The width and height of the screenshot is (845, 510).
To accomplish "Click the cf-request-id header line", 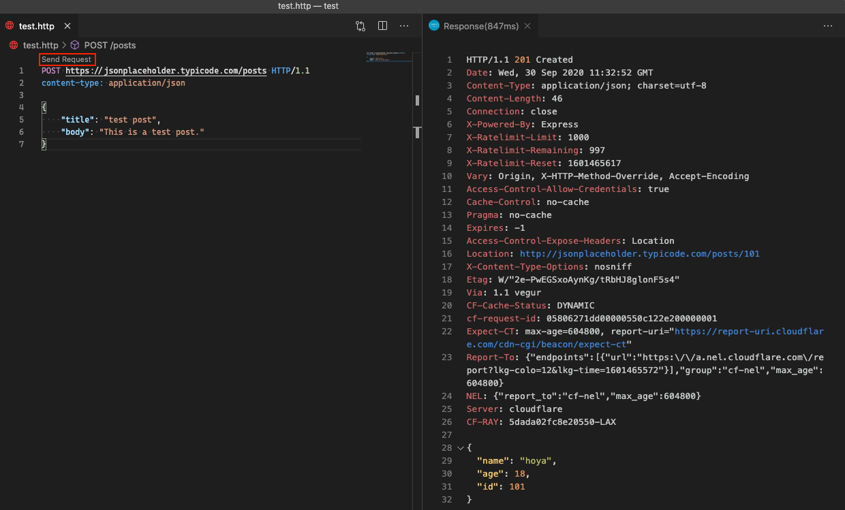I will click(591, 318).
